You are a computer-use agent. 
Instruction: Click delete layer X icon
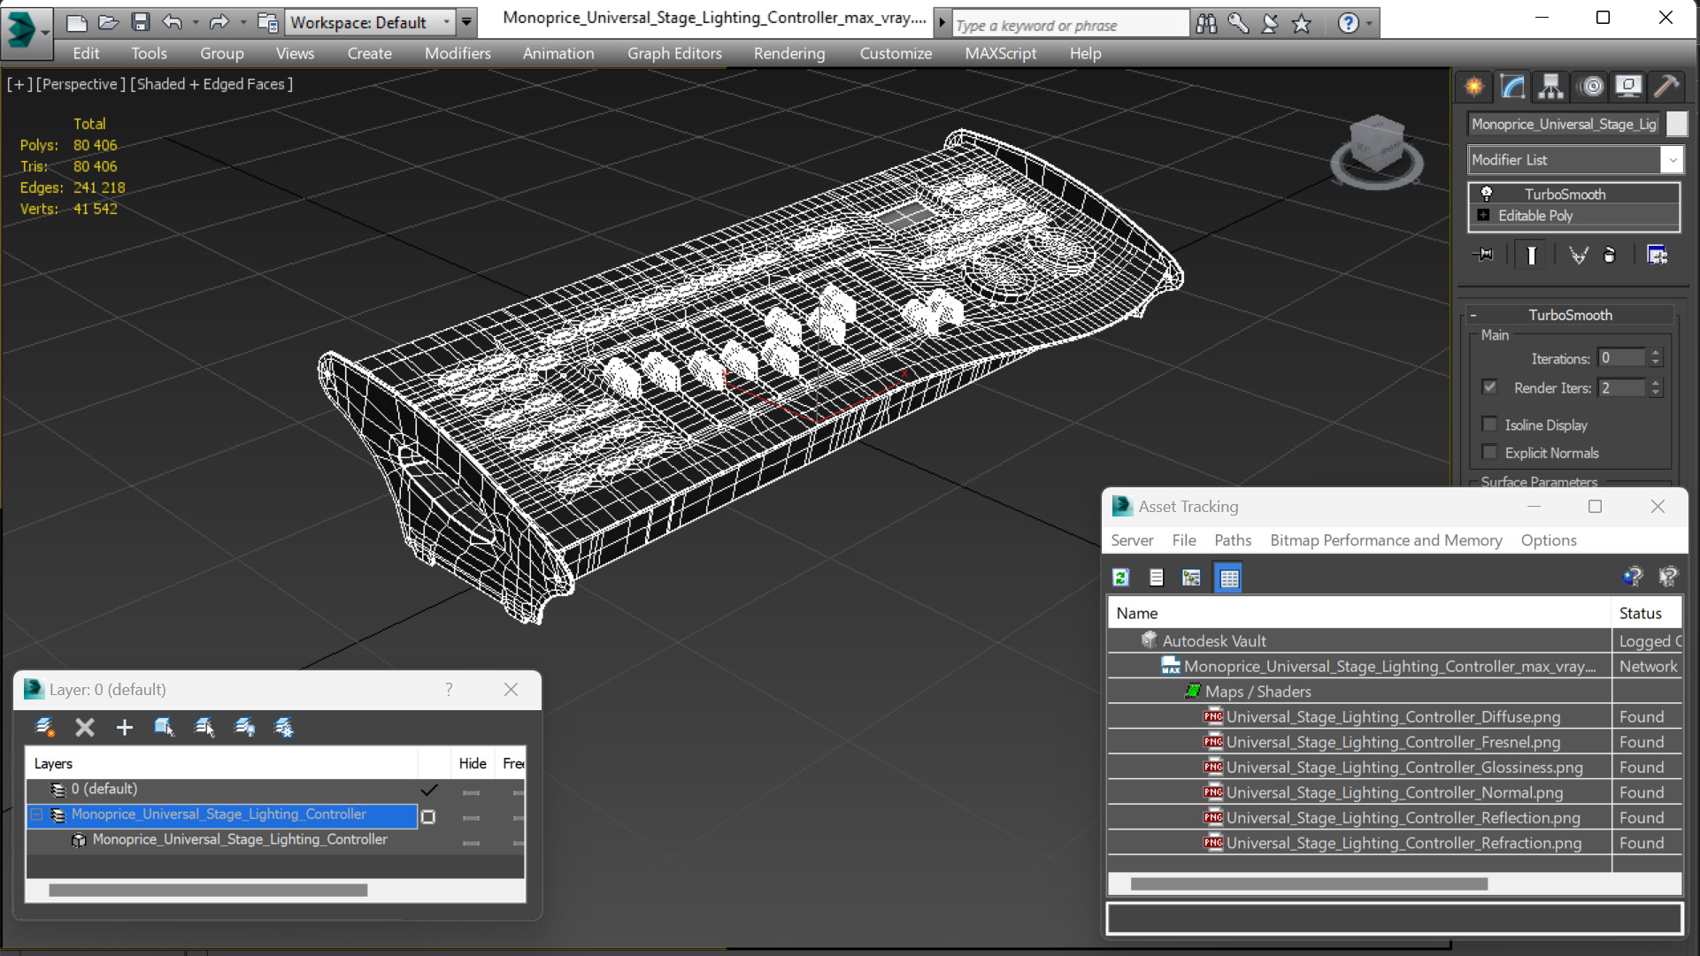pyautogui.click(x=85, y=727)
